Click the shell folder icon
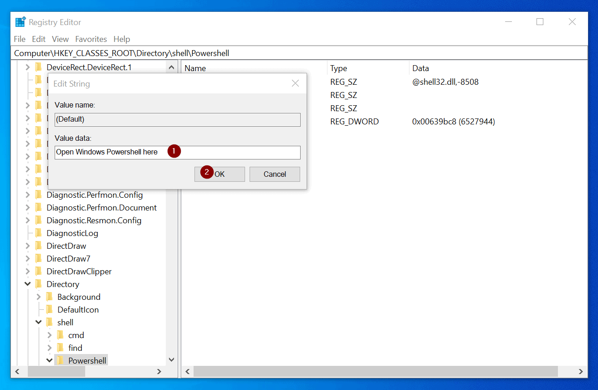Image resolution: width=598 pixels, height=390 pixels. click(x=50, y=323)
